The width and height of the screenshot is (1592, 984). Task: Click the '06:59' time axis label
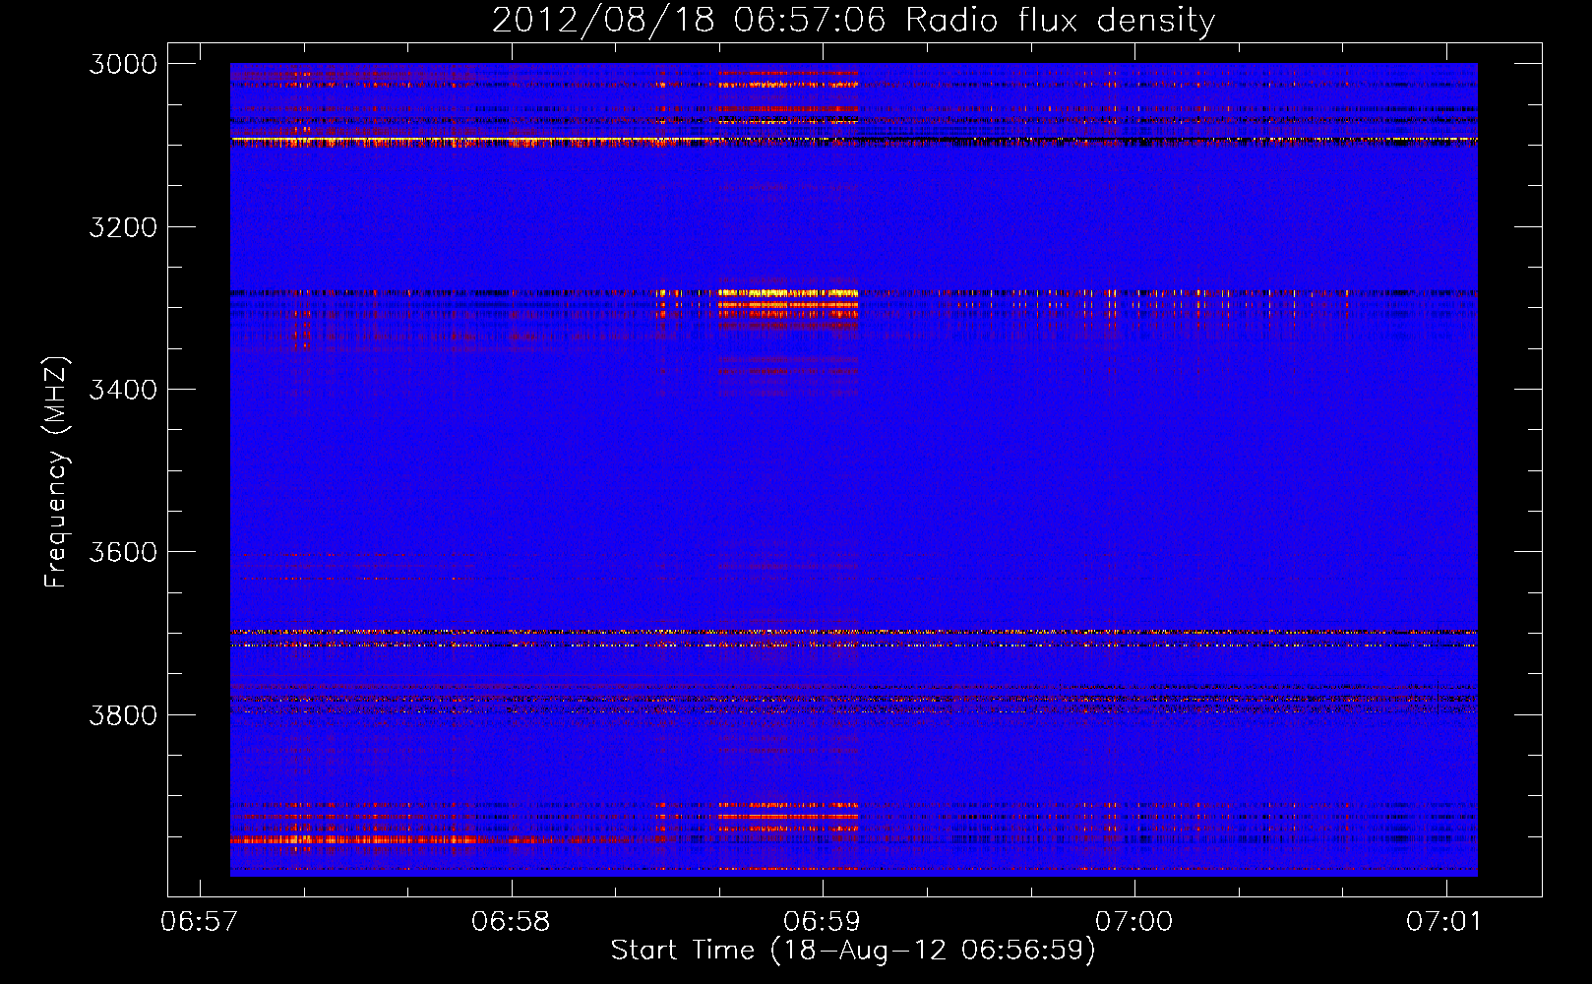822,921
